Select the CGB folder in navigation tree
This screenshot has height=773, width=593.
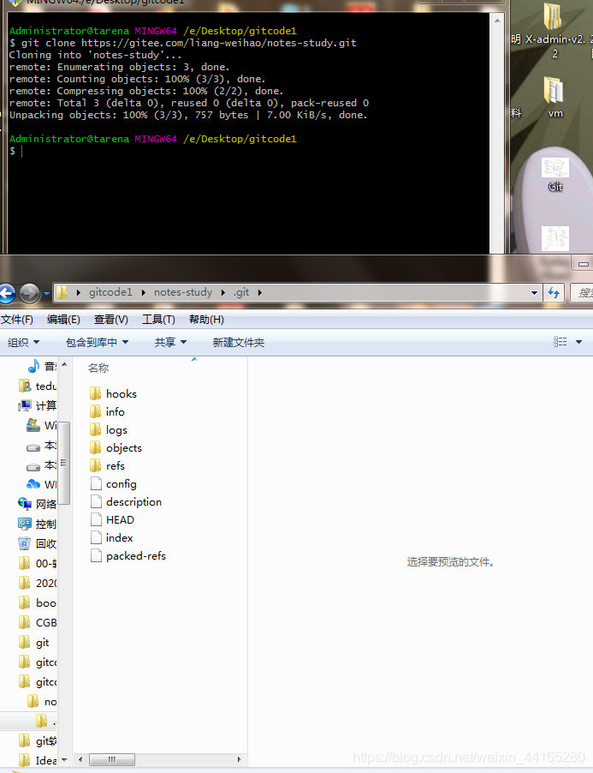click(x=38, y=622)
